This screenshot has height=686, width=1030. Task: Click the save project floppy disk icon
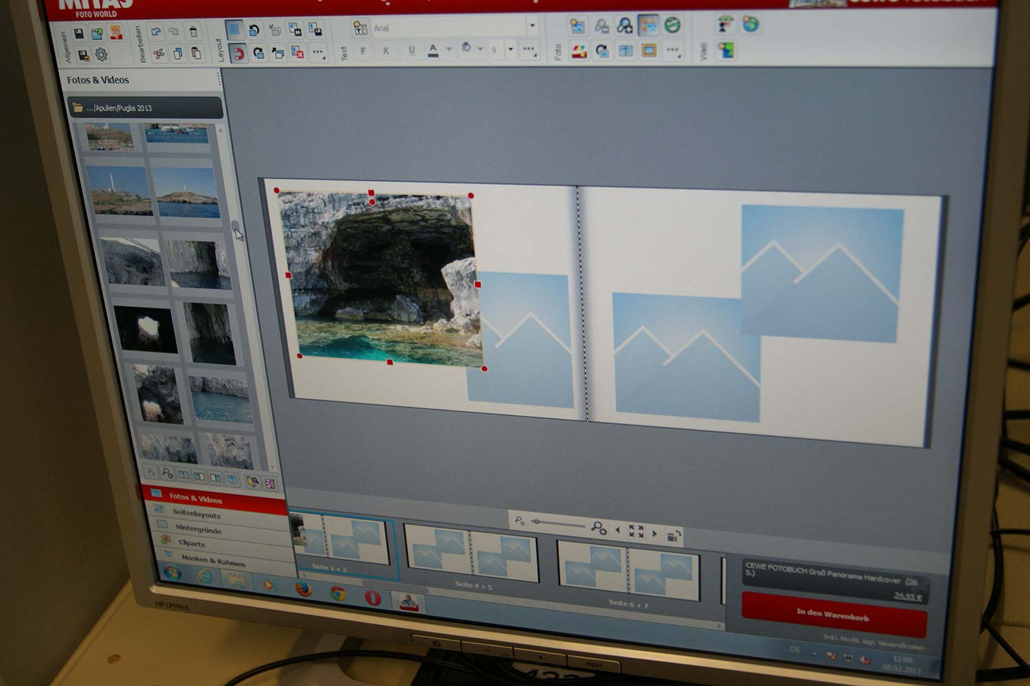[79, 34]
